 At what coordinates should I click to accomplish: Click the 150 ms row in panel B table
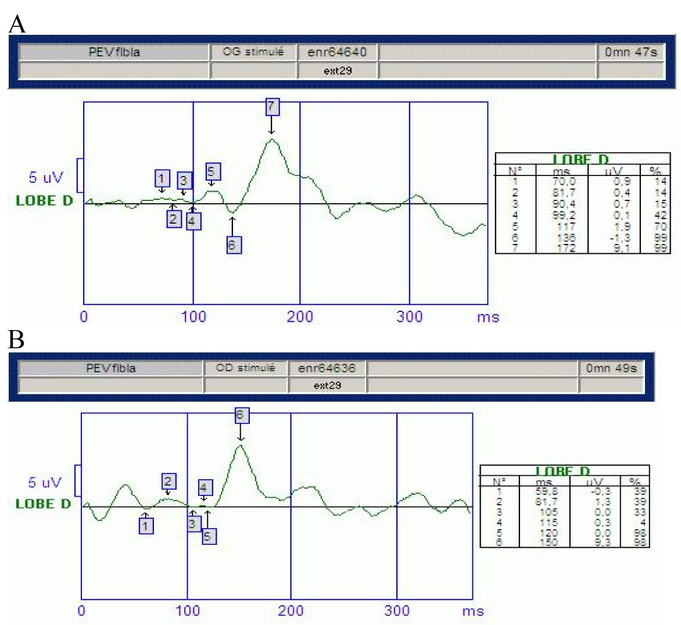[x=562, y=543]
